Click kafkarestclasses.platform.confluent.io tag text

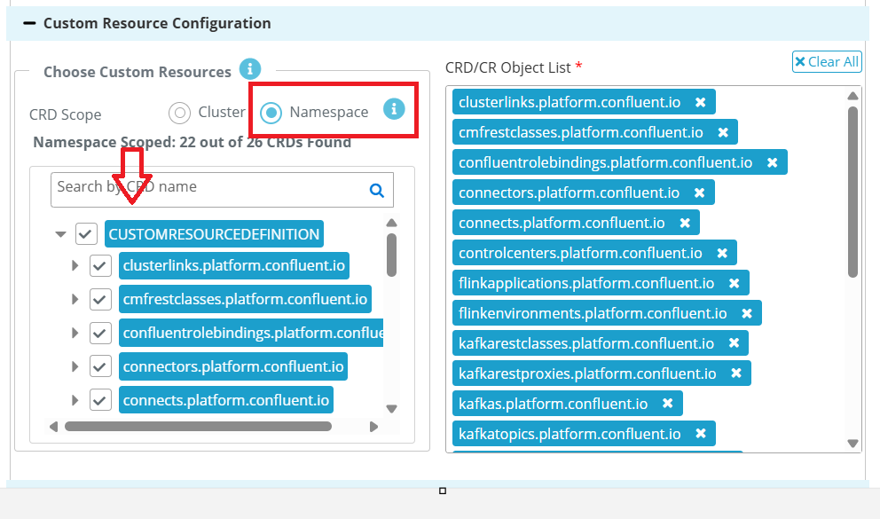585,343
